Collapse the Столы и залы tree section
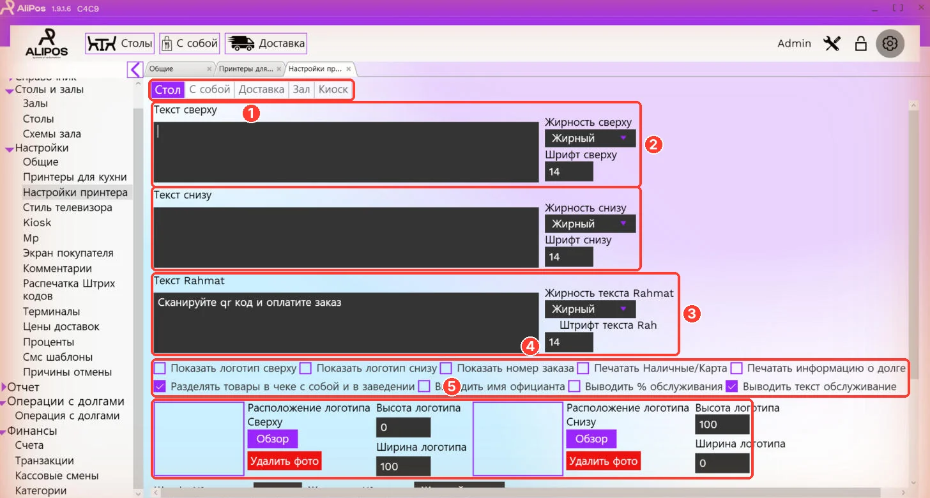Image resolution: width=930 pixels, height=498 pixels. 10,91
